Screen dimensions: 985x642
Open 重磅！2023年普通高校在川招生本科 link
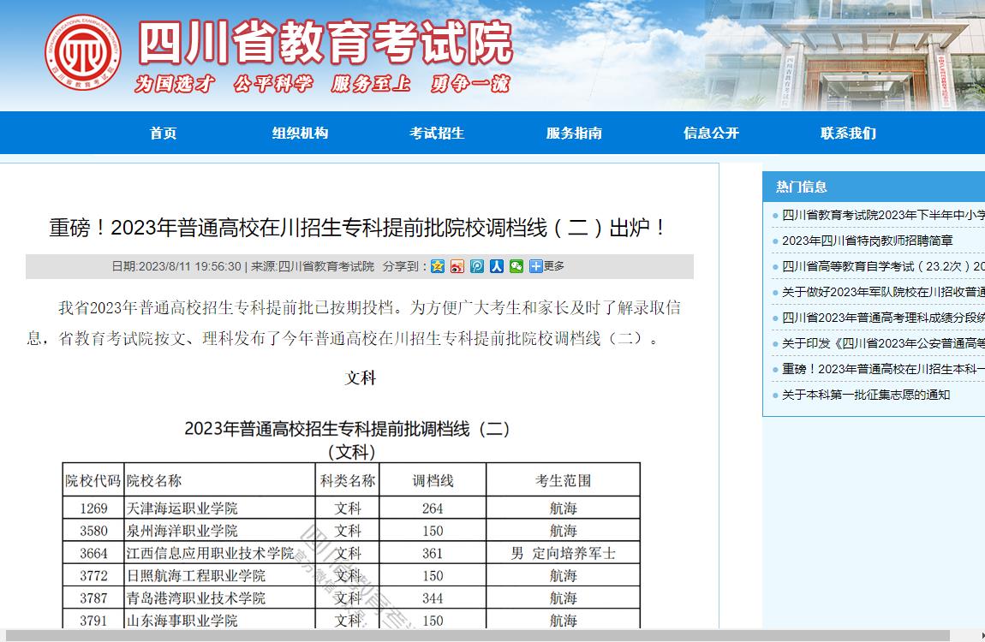tap(883, 369)
